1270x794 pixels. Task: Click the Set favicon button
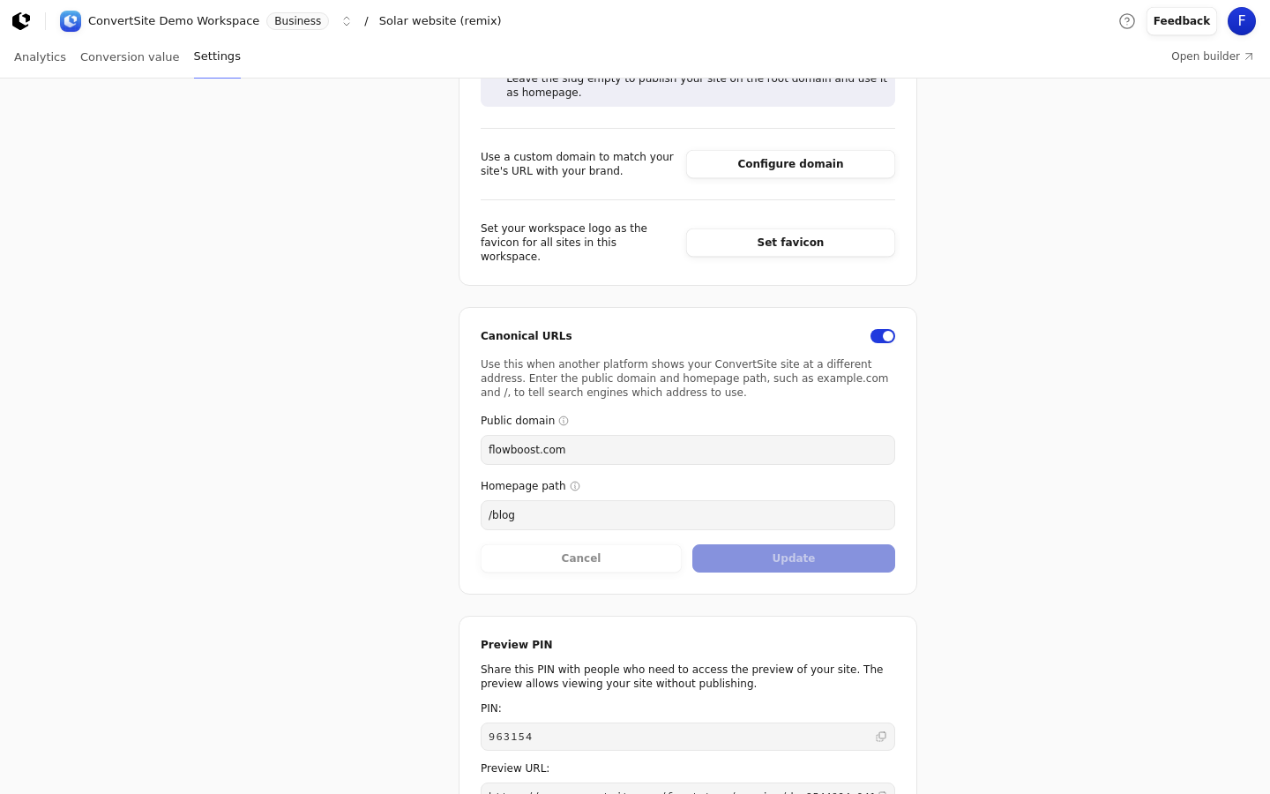(x=790, y=243)
